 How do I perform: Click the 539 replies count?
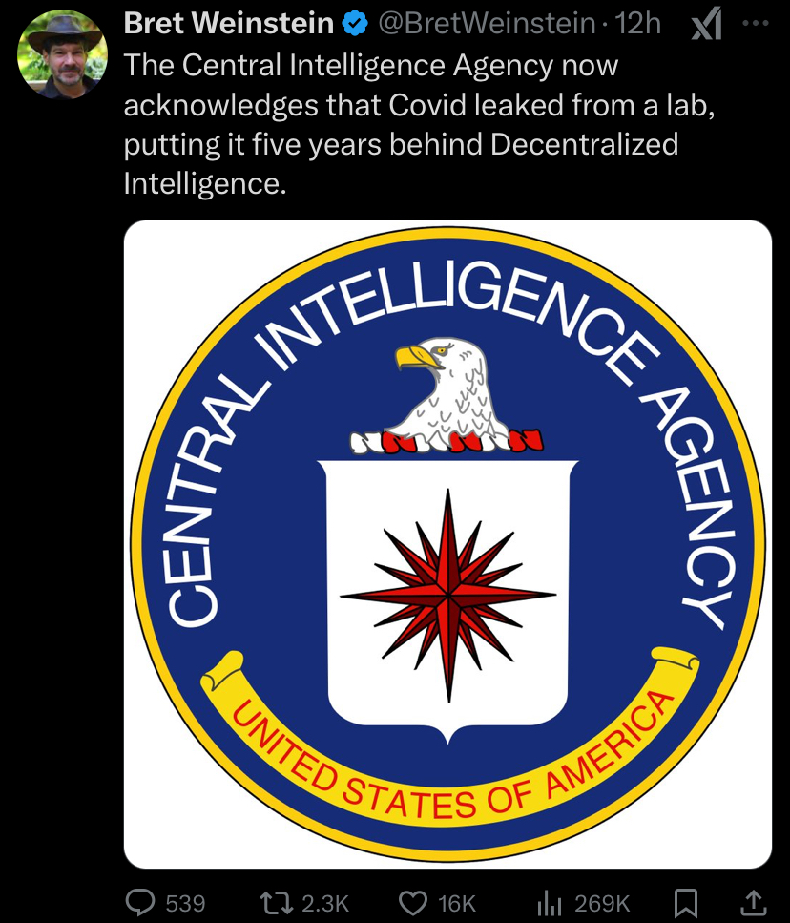point(185,904)
